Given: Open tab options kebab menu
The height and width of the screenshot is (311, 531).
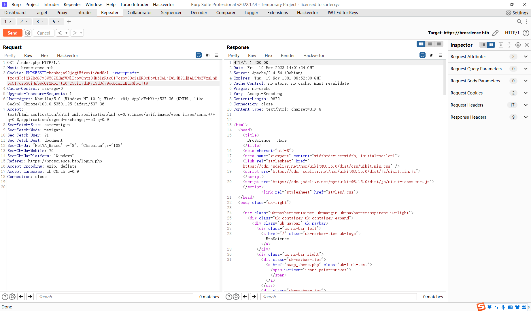Looking at the screenshot, I should click(527, 22).
